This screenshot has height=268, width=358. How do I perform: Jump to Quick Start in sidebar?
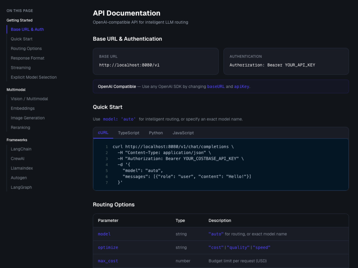tap(21, 39)
